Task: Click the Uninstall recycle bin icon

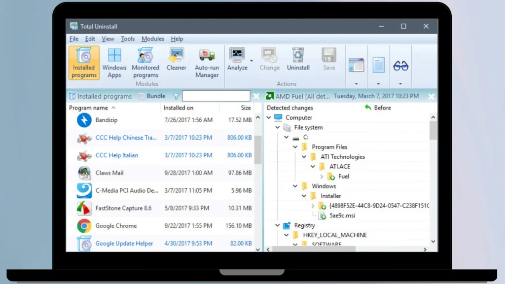Action: 298,55
